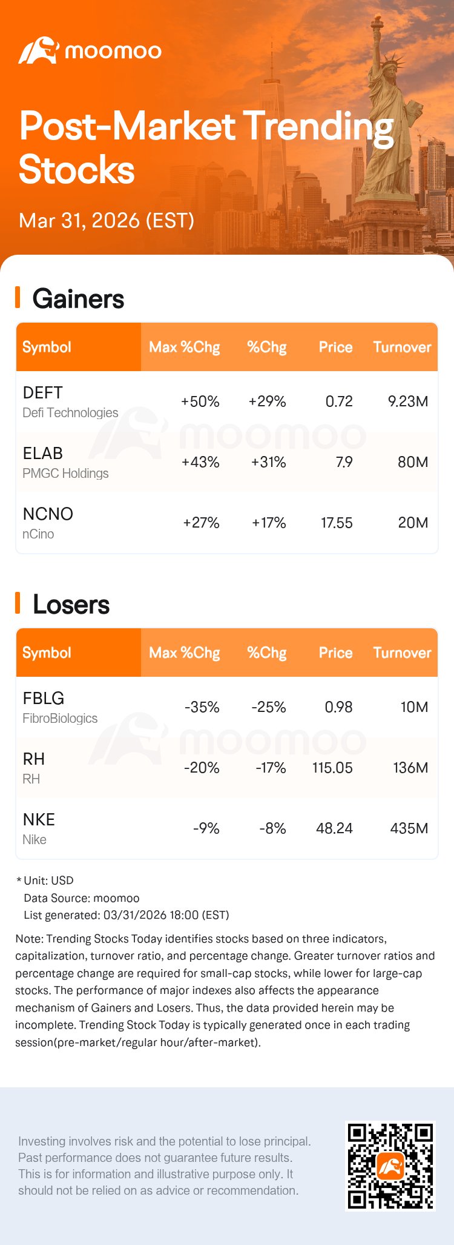Screen dimensions: 454x1245
Task: Click the Post-Market Trending Stocks title
Action: (206, 147)
